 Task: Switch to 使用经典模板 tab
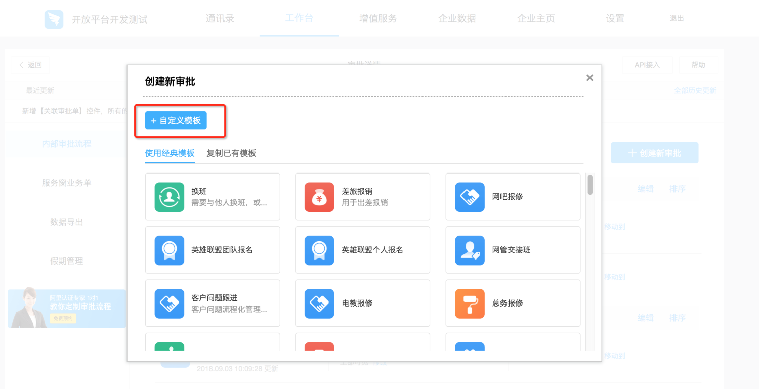click(170, 153)
